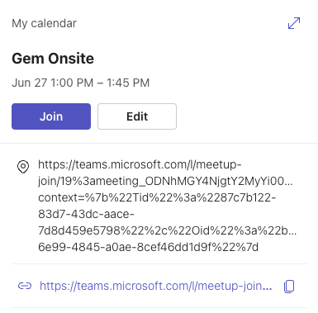Click the divider below the Join button
318x313 pixels.
tap(159, 143)
